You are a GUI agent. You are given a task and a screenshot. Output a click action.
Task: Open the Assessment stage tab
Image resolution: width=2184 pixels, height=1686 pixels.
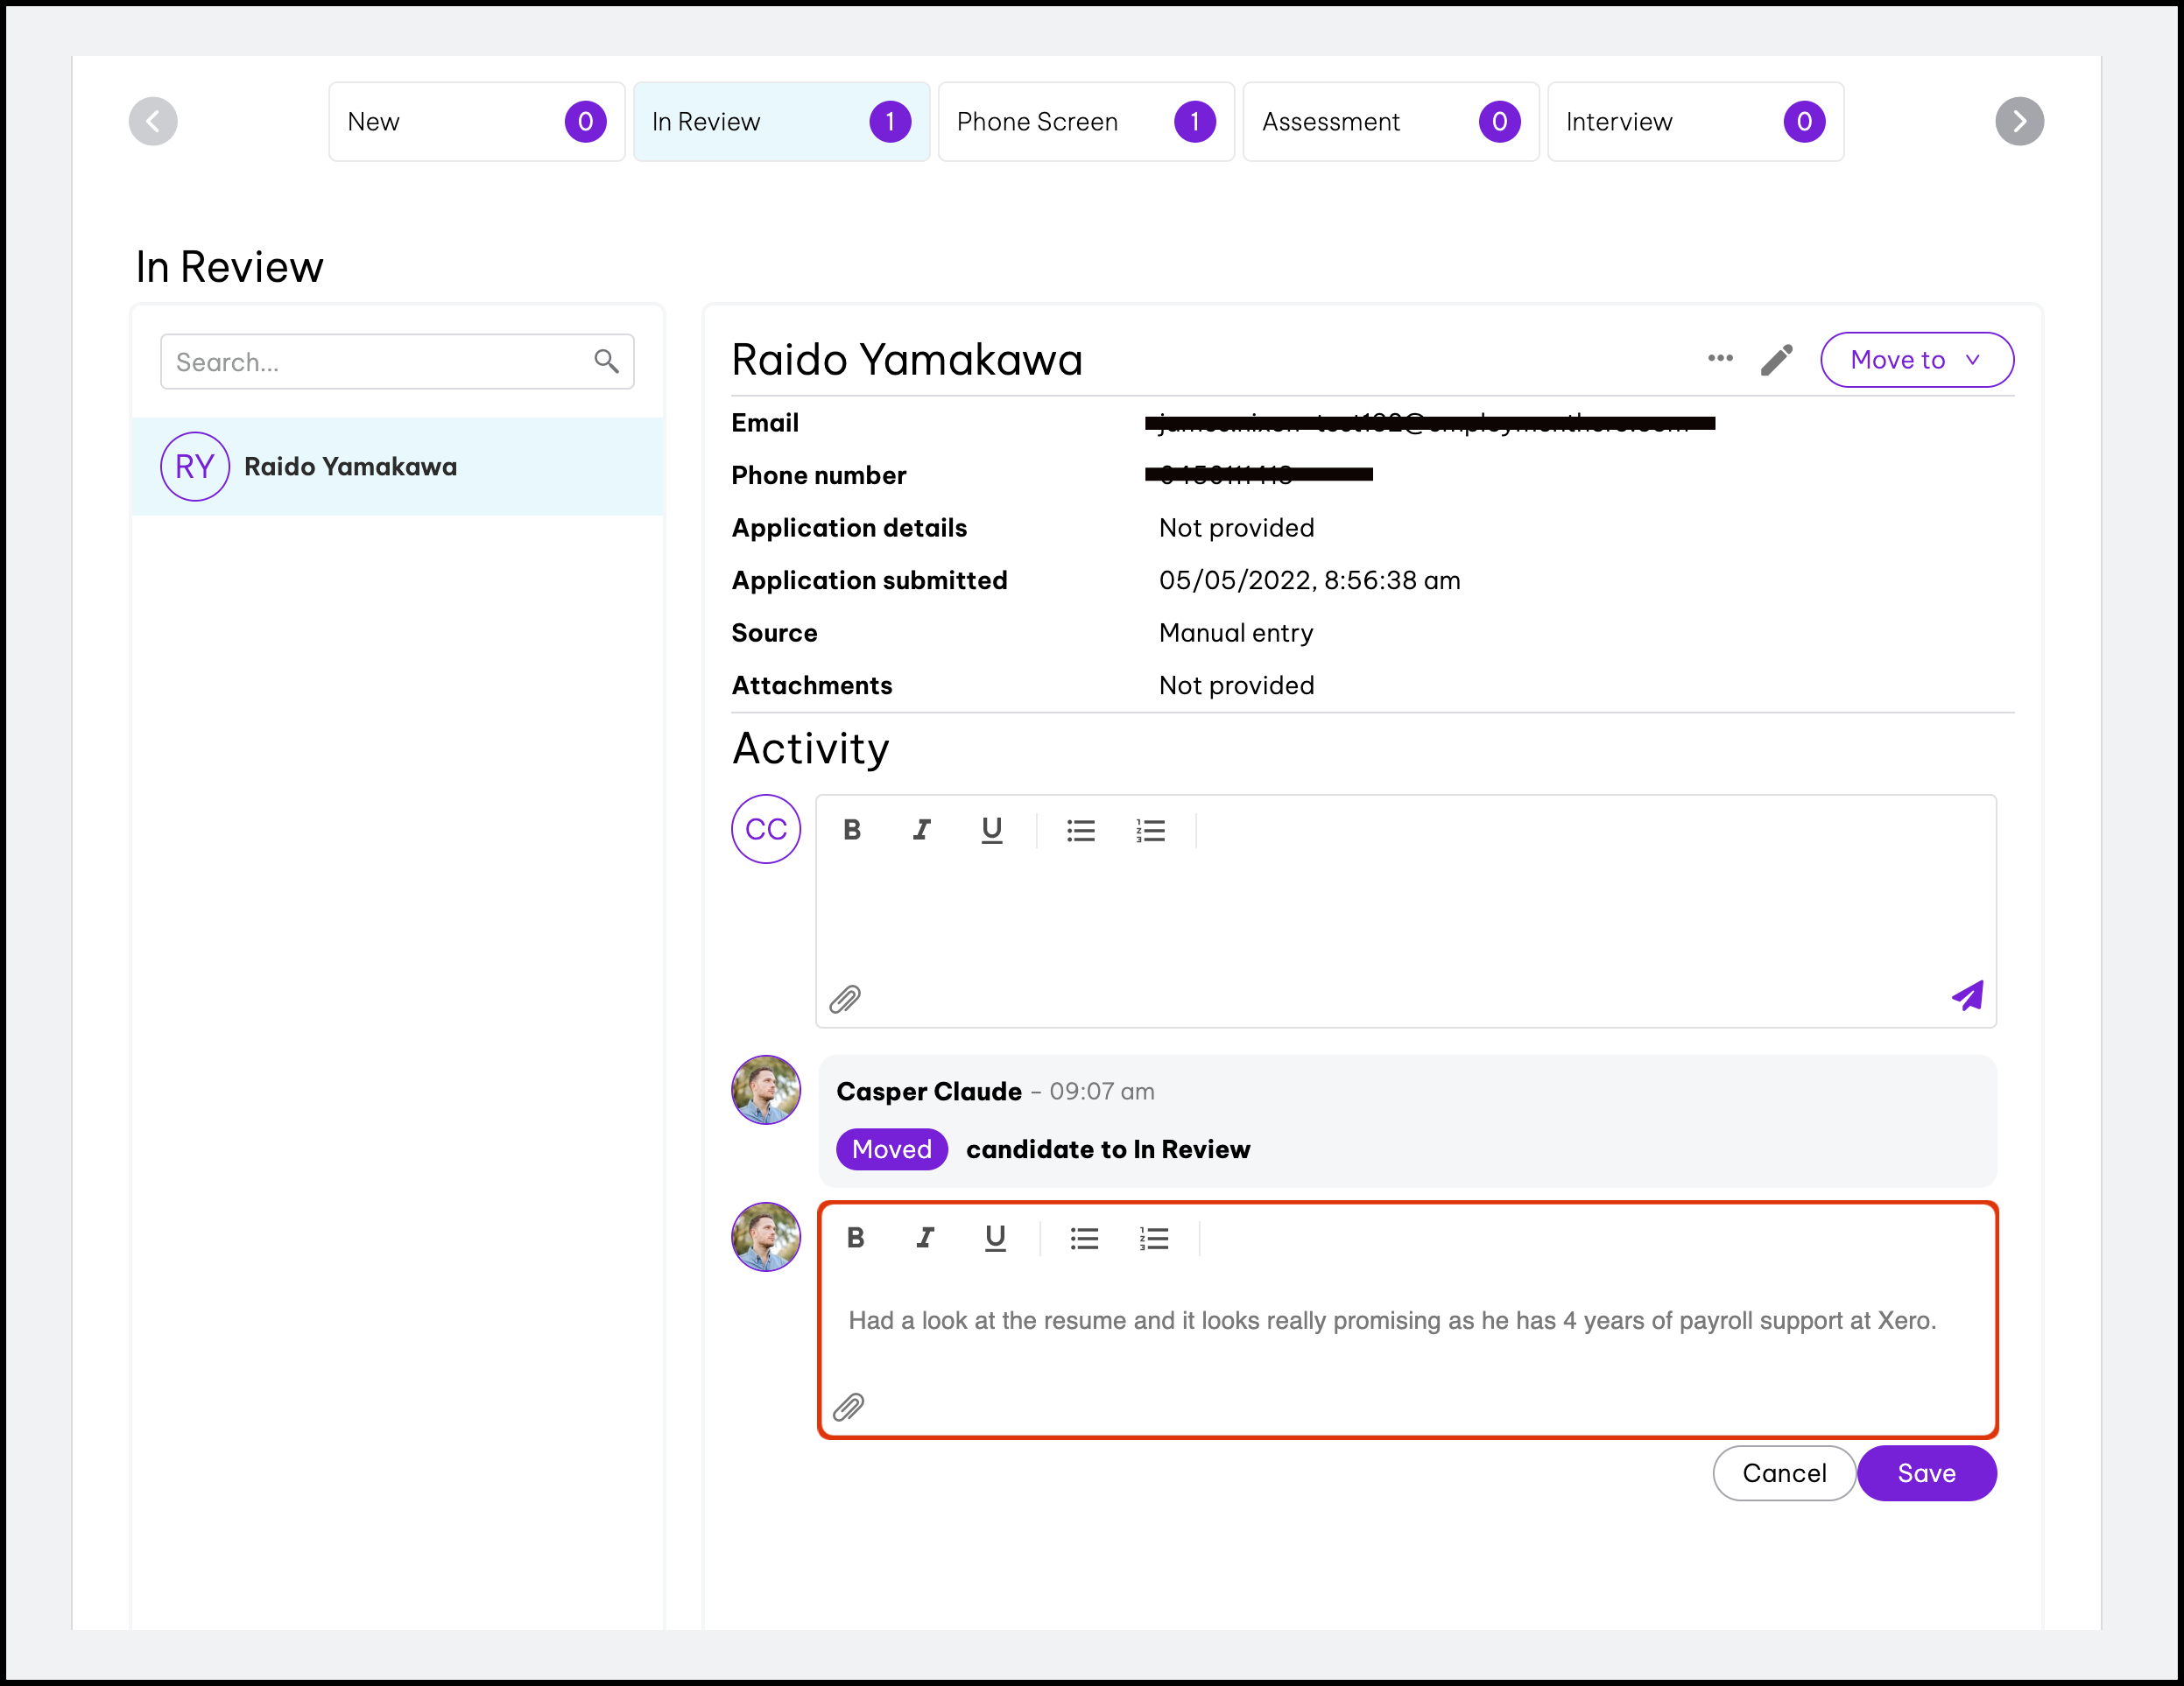1390,122
